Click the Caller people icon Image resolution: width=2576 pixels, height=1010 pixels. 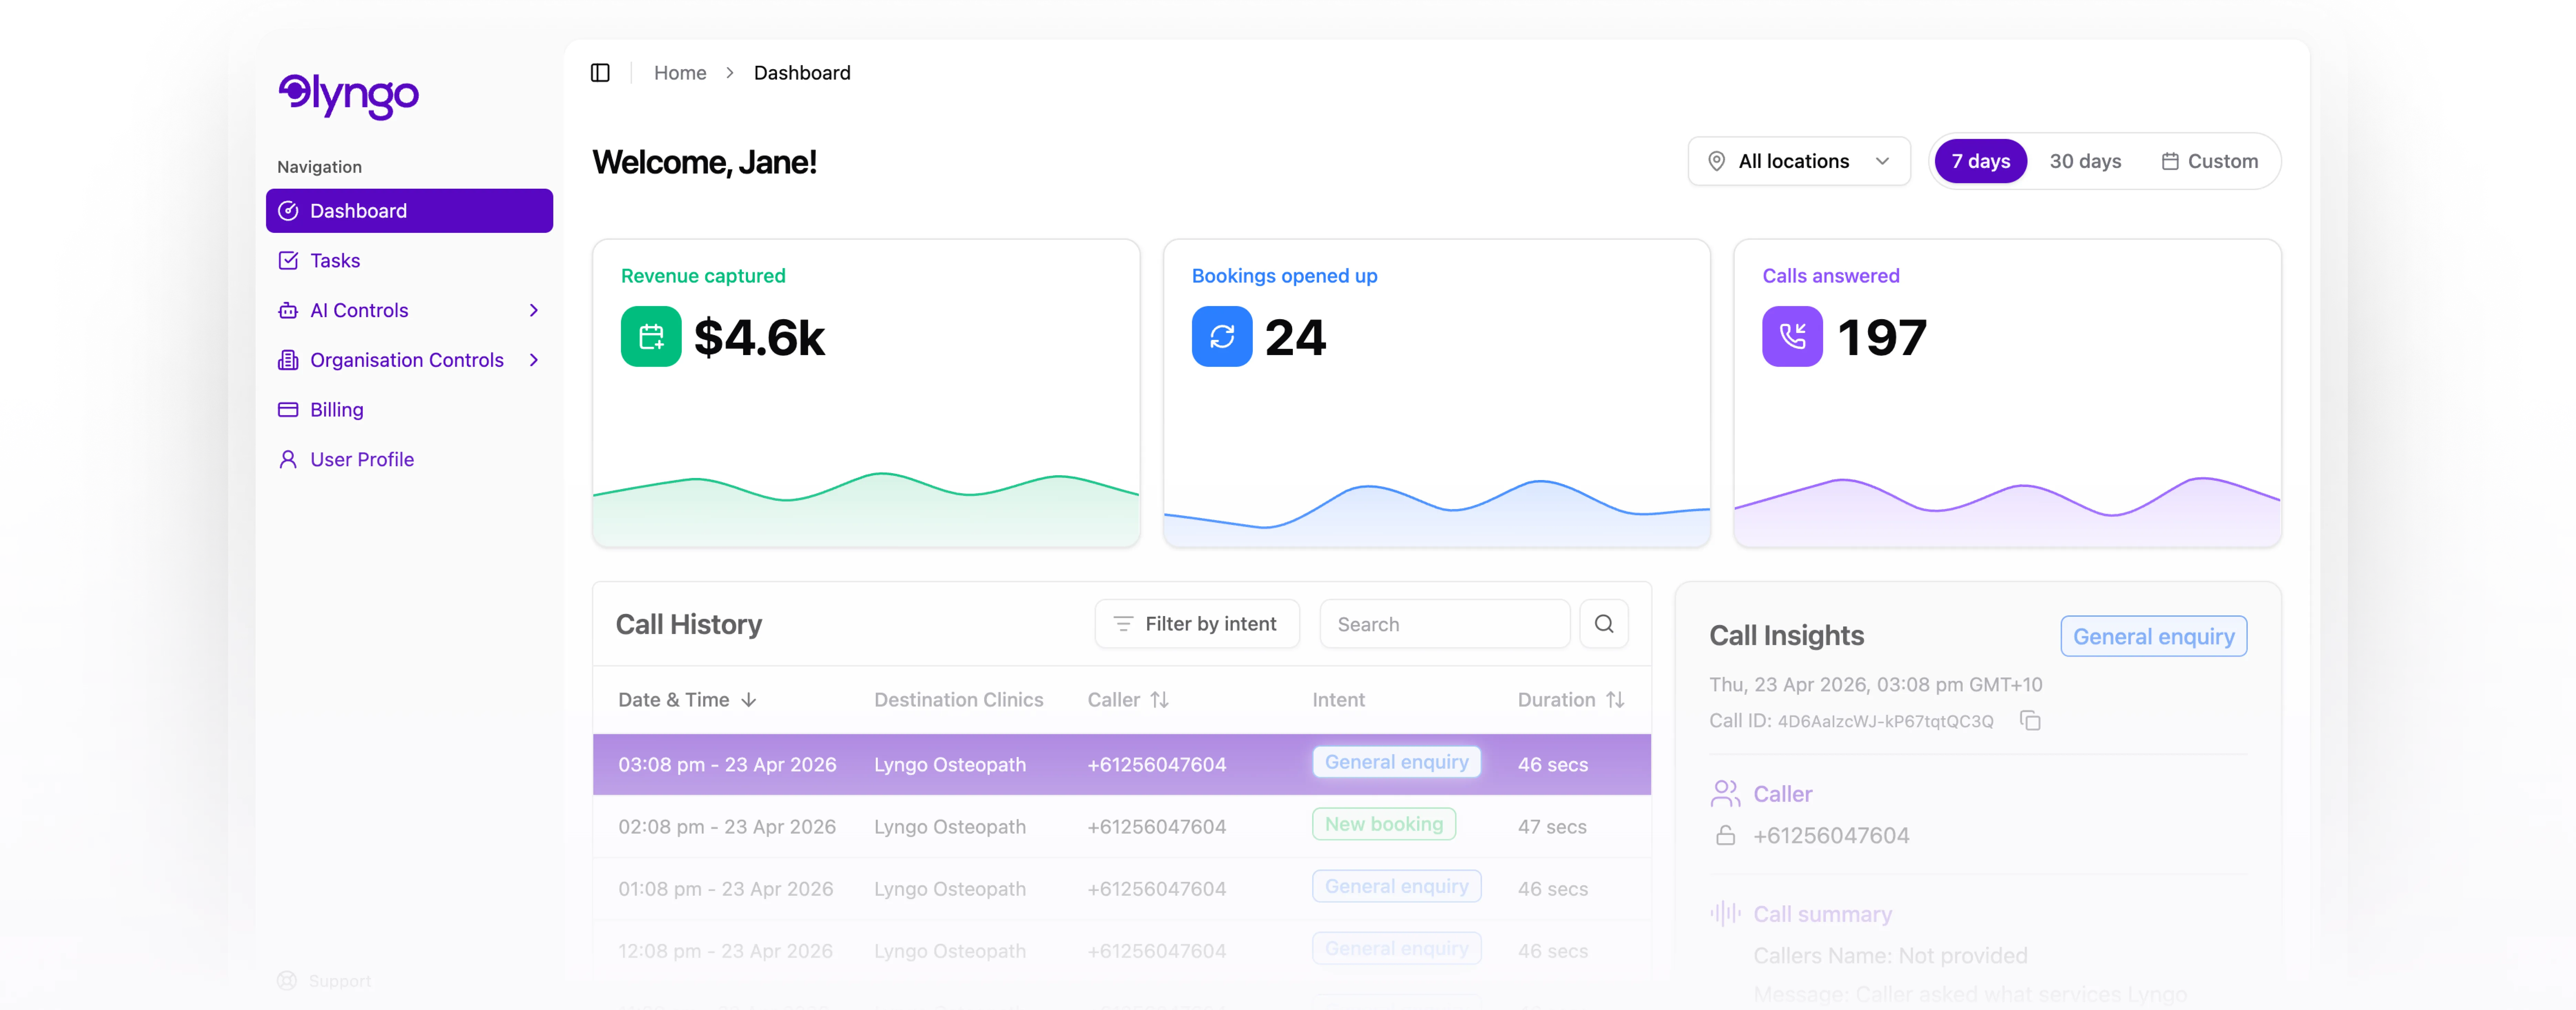tap(1725, 794)
